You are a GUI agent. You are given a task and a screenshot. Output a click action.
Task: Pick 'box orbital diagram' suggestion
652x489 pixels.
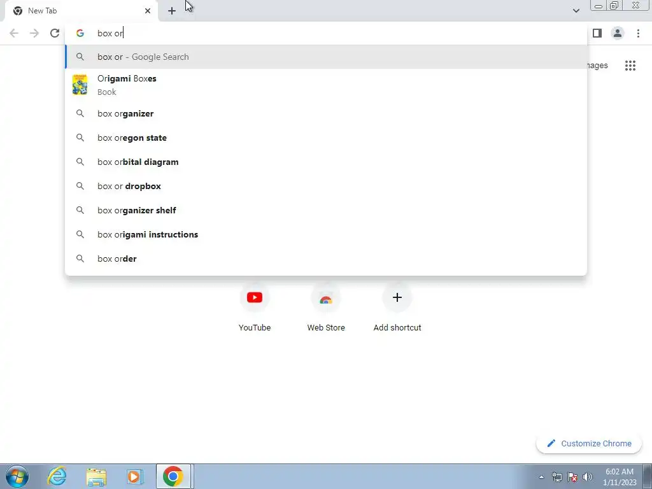[x=326, y=162]
